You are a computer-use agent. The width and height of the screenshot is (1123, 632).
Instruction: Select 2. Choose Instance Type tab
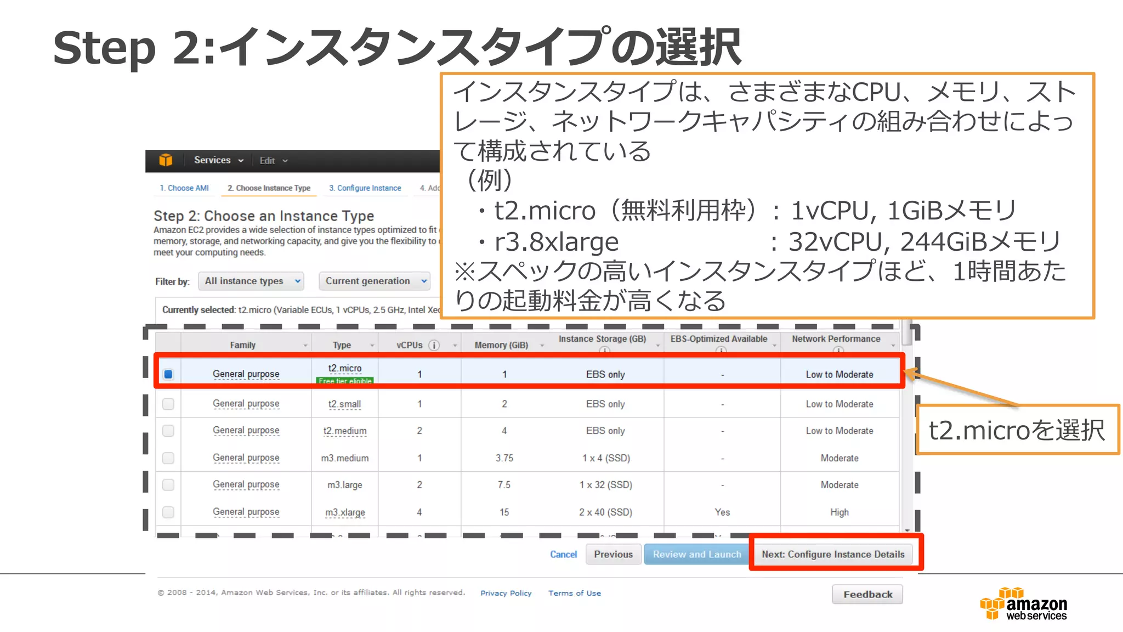pos(269,188)
